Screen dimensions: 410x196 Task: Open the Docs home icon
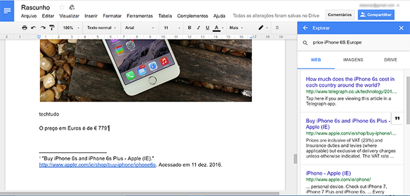tap(7, 11)
